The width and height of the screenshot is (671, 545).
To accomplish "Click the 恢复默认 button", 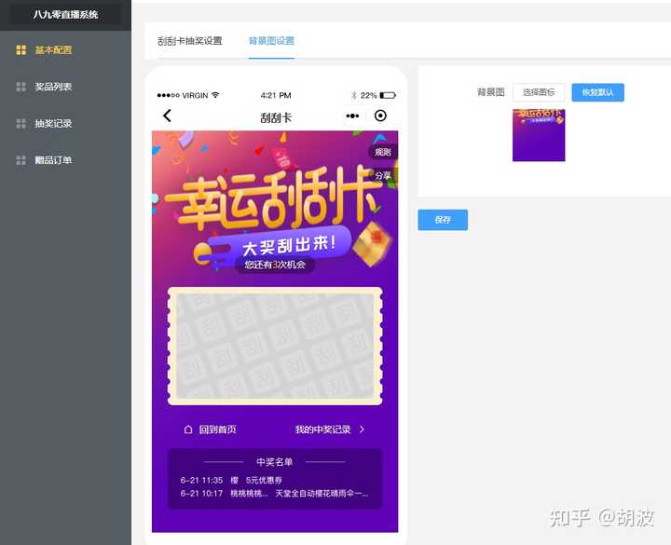I will (x=597, y=92).
